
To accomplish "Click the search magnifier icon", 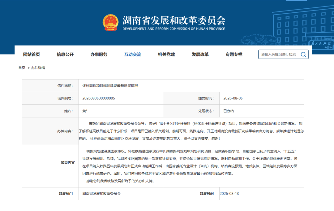I will [x=303, y=55].
